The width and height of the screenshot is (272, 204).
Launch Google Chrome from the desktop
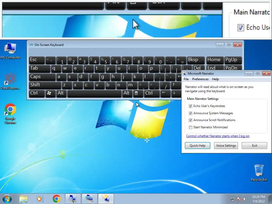pyautogui.click(x=10, y=114)
